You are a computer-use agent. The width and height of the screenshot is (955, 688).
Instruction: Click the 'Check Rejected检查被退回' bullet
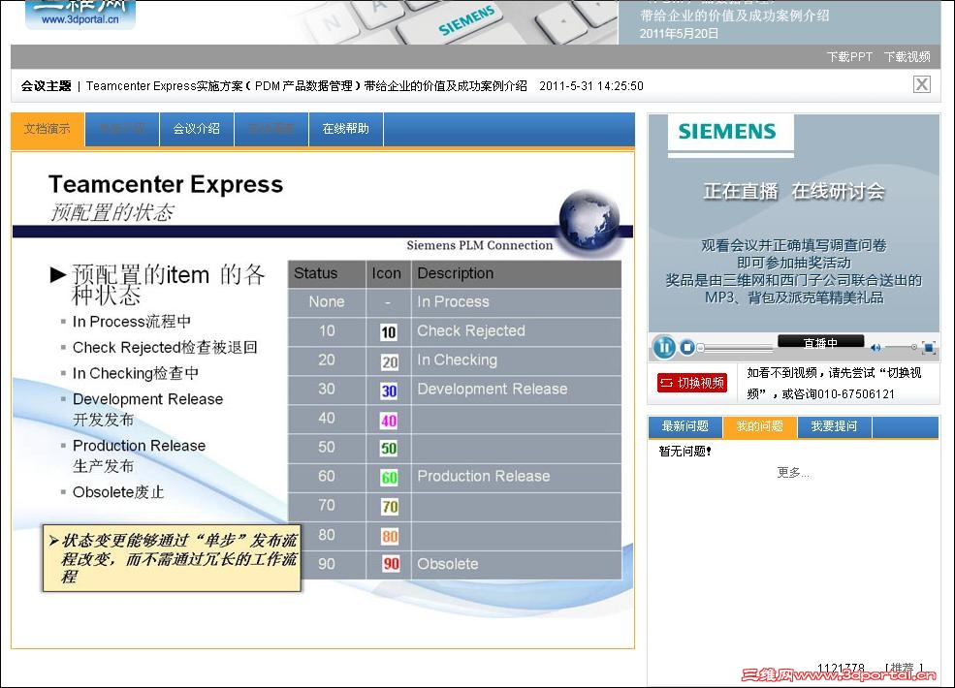(x=165, y=348)
